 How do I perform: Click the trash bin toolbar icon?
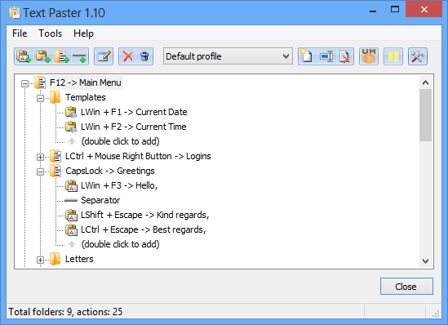[144, 56]
